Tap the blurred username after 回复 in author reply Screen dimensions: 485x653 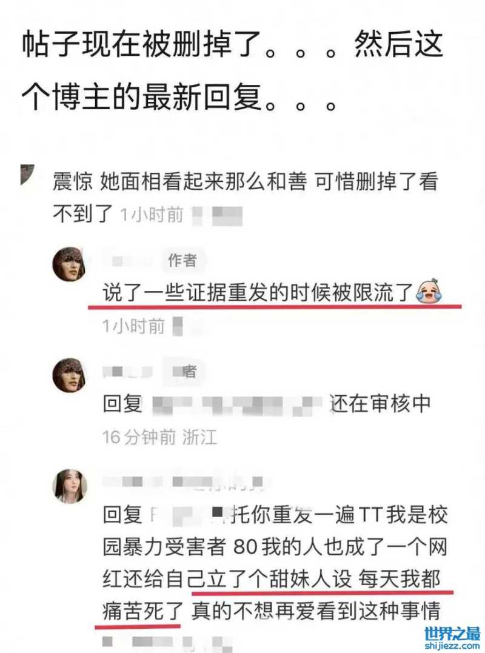tap(235, 404)
